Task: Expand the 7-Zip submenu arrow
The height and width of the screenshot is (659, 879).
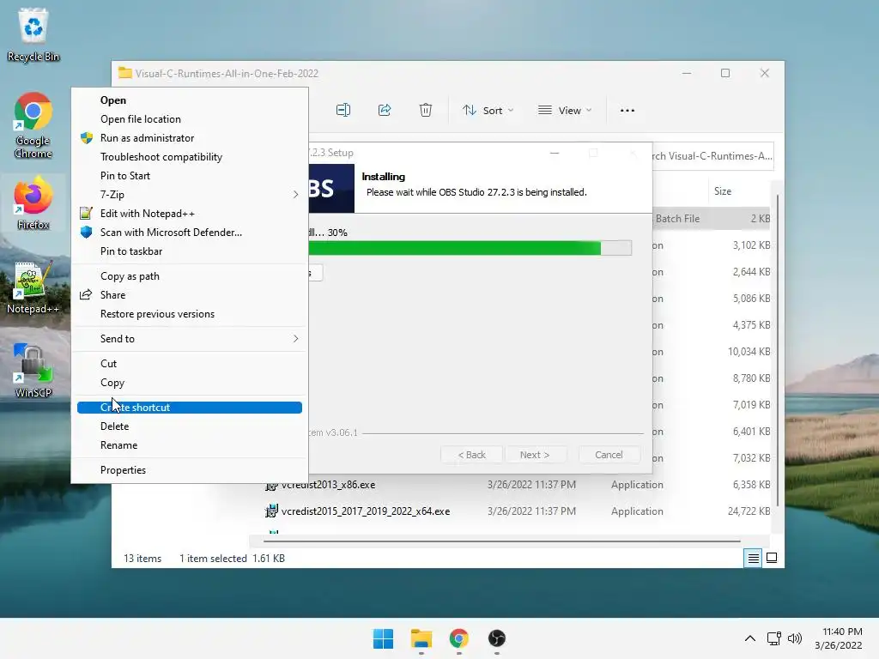Action: (295, 195)
